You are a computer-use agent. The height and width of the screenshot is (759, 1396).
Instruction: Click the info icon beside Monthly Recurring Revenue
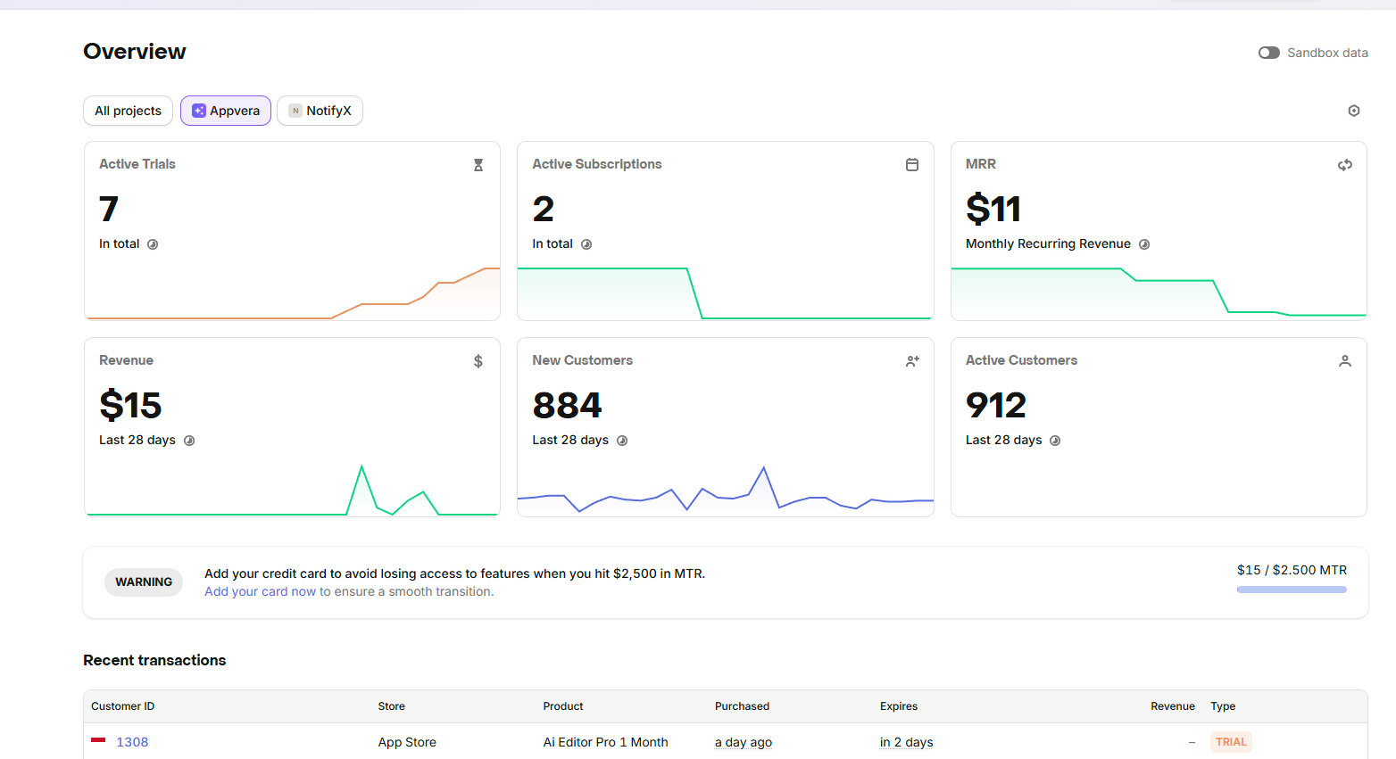coord(1144,244)
